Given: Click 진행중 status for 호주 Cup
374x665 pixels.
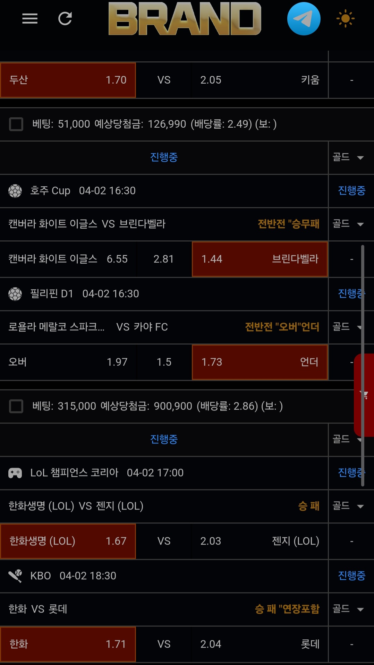Looking at the screenshot, I should (x=351, y=190).
